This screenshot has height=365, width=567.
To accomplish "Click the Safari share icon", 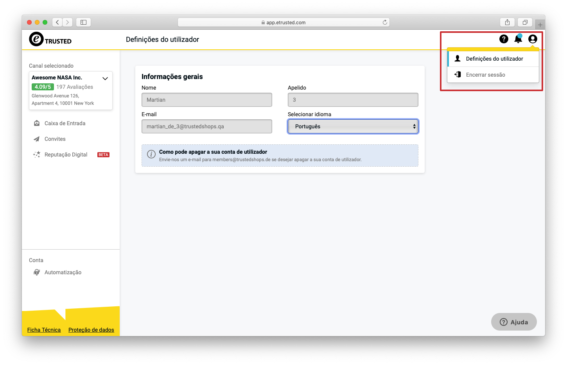I will [x=507, y=22].
